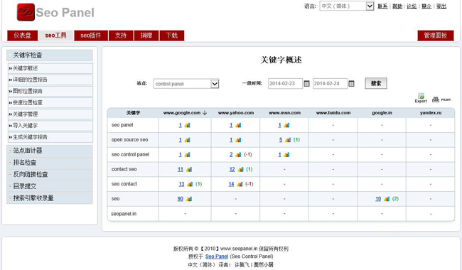Open the 管理面板 button
Image resolution: width=462 pixels, height=270 pixels.
pyautogui.click(x=436, y=36)
